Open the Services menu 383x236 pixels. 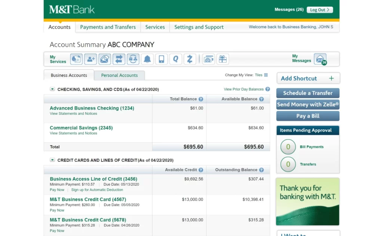pos(155,27)
